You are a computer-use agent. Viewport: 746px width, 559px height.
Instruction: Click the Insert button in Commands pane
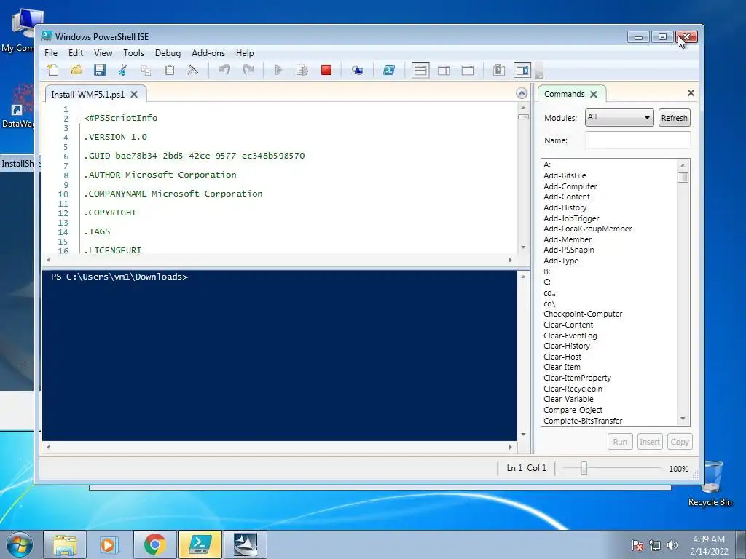click(x=650, y=442)
